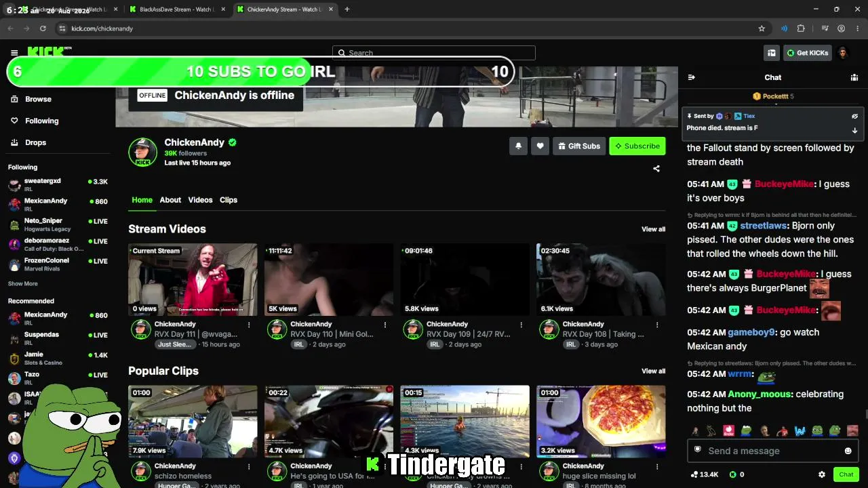Image resolution: width=868 pixels, height=488 pixels.
Task: Share the ChickenAndy channel via the share icon
Action: (x=656, y=169)
